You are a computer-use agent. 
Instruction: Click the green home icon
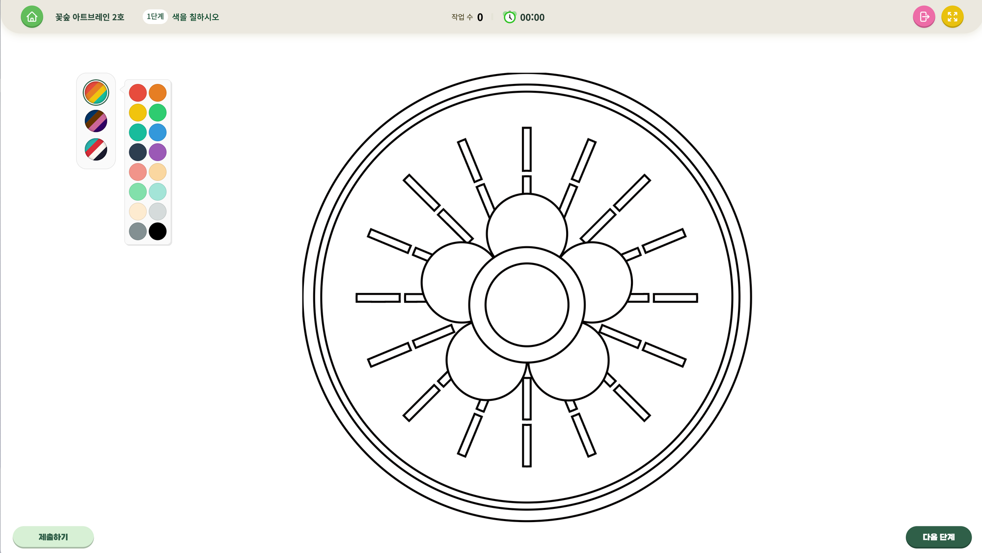point(32,17)
